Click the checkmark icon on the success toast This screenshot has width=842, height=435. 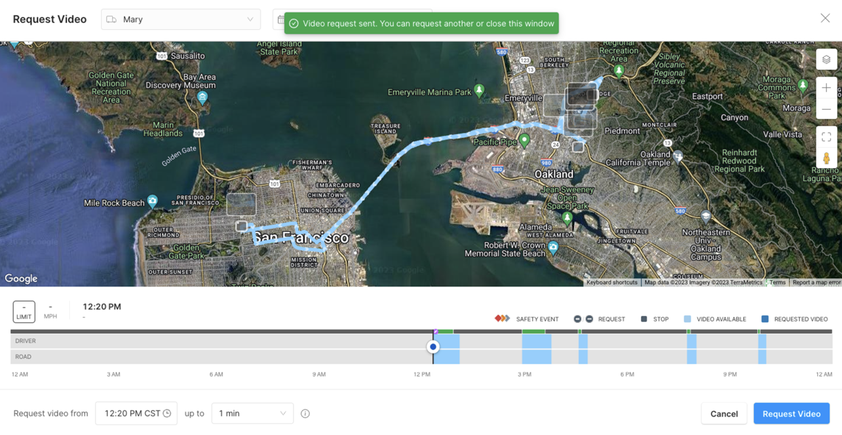point(294,23)
